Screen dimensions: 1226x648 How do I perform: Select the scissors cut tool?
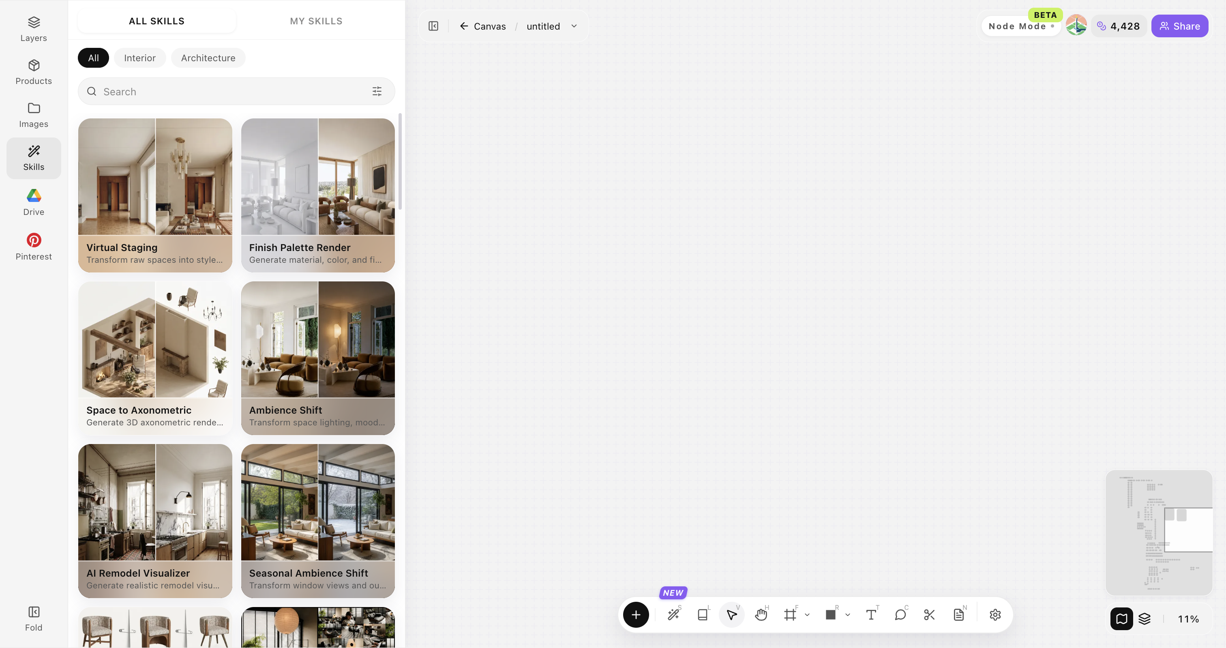[x=930, y=615]
